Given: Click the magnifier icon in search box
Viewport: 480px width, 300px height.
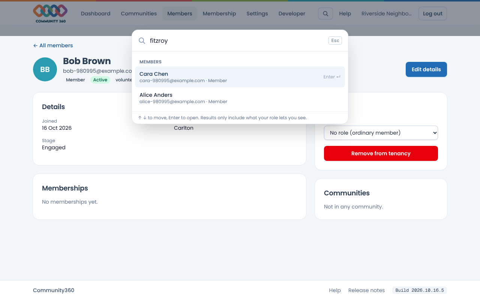Looking at the screenshot, I should click(142, 41).
